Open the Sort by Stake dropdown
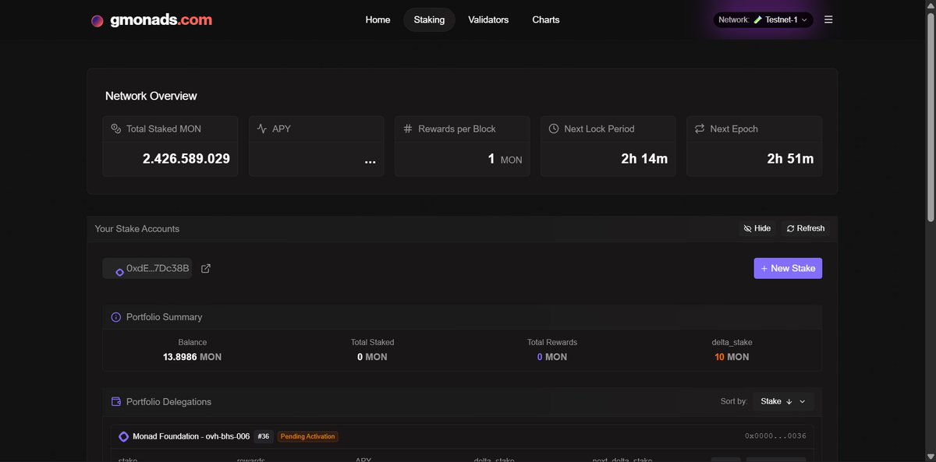This screenshot has height=462, width=936. 783,401
